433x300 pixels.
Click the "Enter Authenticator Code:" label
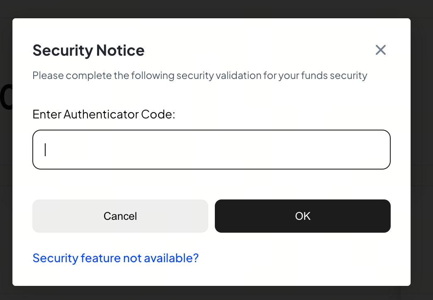click(104, 114)
